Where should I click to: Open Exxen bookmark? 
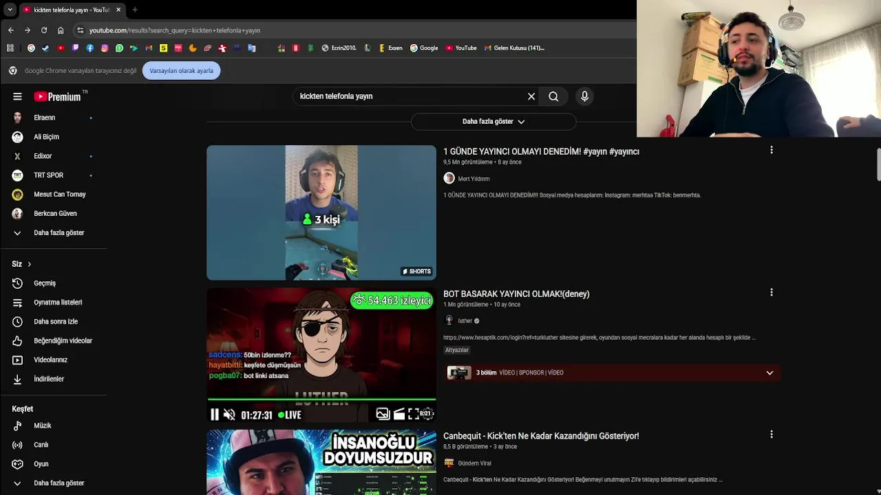[391, 48]
